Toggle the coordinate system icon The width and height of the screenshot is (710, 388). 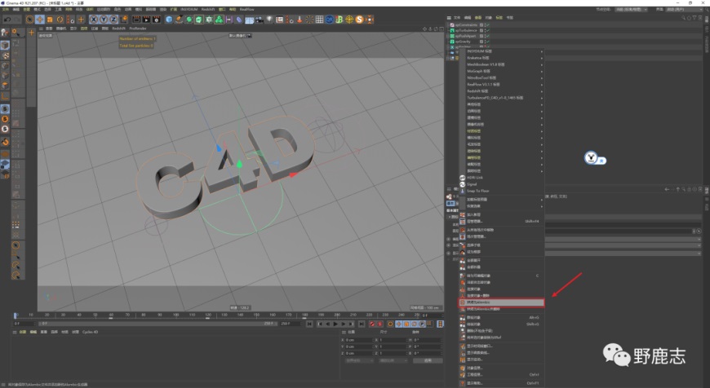pos(123,20)
